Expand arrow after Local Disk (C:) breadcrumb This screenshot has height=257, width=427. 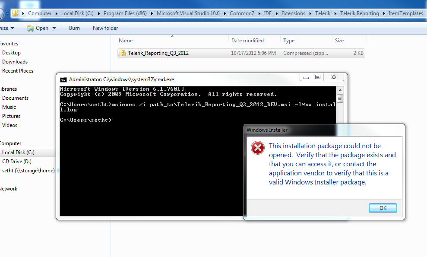tap(98, 13)
